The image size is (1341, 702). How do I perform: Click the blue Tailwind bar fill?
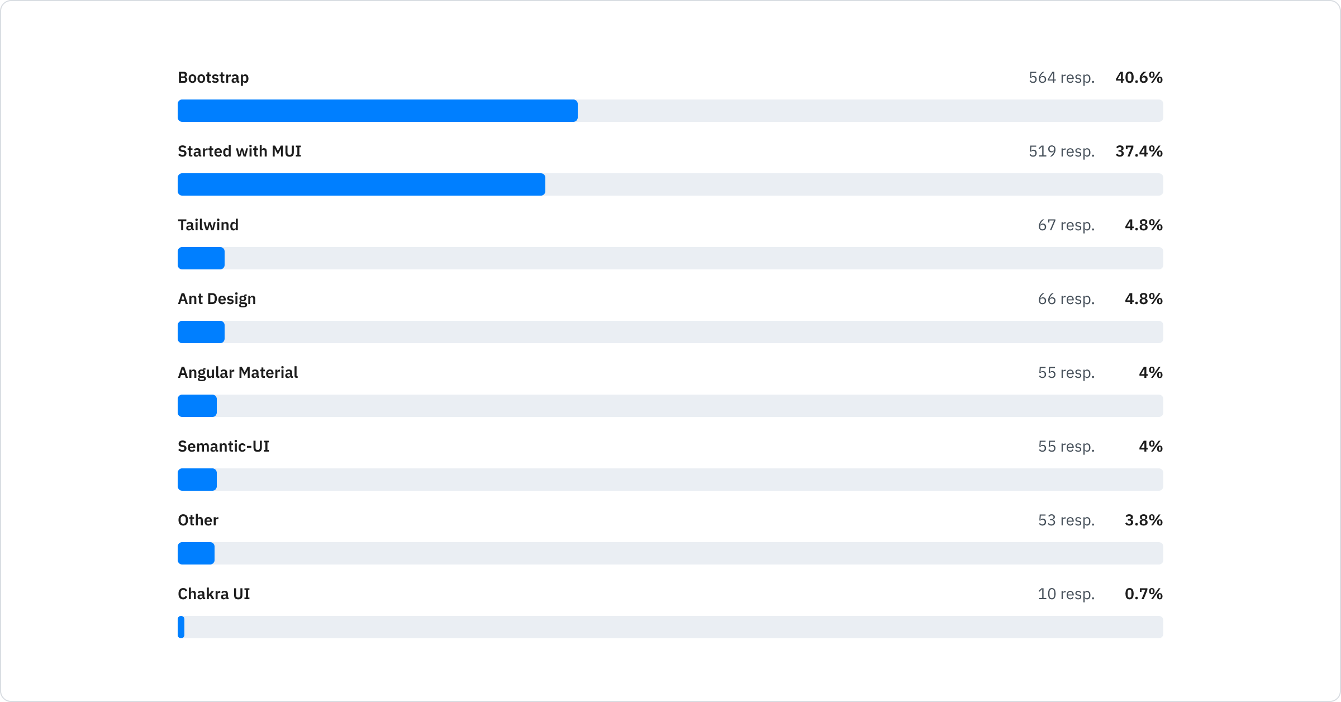201,258
